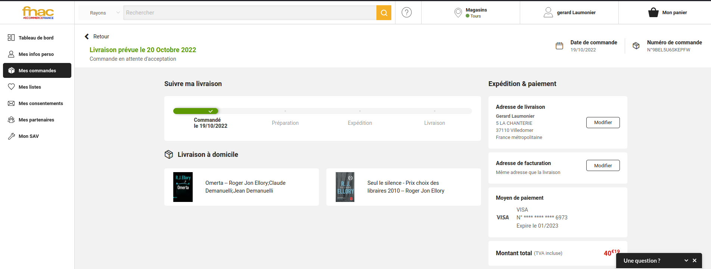711x269 pixels.
Task: Navigate to Mon SAV
Action: coord(28,136)
